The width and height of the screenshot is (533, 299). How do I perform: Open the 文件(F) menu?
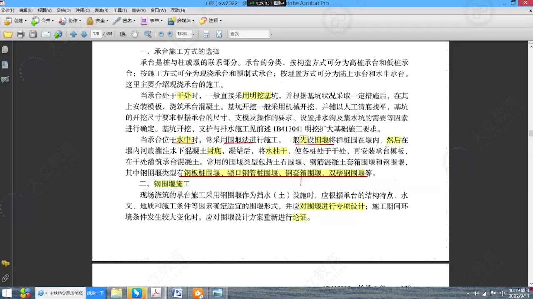7,10
